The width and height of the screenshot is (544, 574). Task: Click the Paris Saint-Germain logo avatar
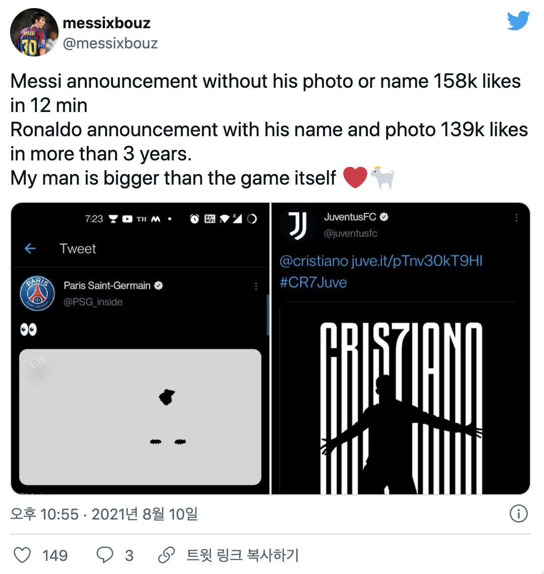pyautogui.click(x=37, y=293)
